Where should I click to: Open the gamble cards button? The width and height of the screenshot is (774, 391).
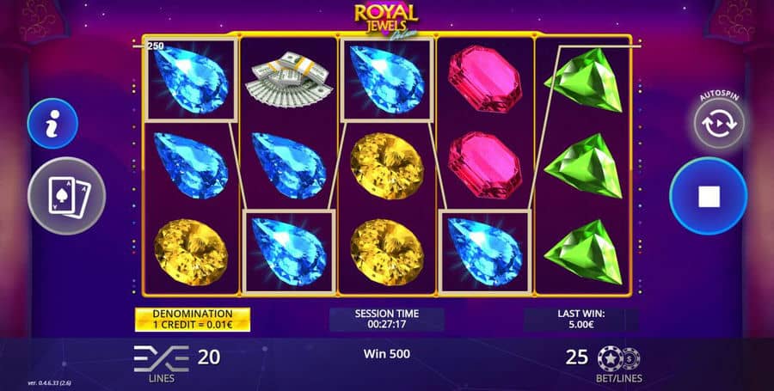coord(66,196)
